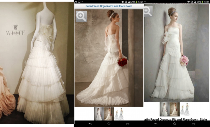
Task: Open the 'Satin Faced Organza Fit and Flare Gown' header
Action: [109, 6]
